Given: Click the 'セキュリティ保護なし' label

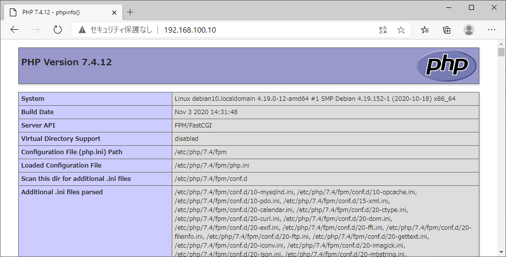Looking at the screenshot, I should point(121,30).
